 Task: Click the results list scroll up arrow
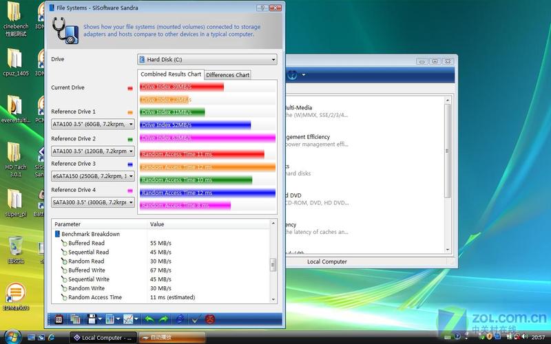(273, 223)
